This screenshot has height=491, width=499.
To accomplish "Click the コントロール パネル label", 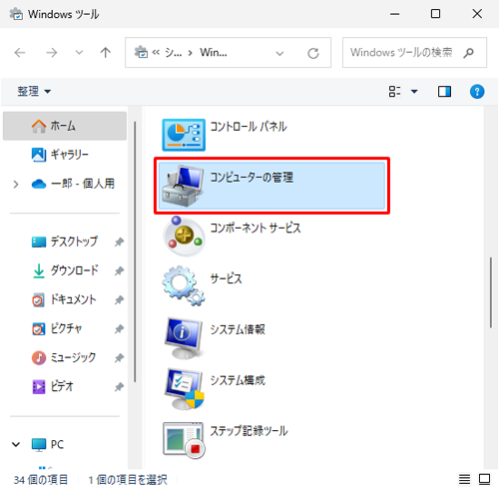I will click(249, 127).
